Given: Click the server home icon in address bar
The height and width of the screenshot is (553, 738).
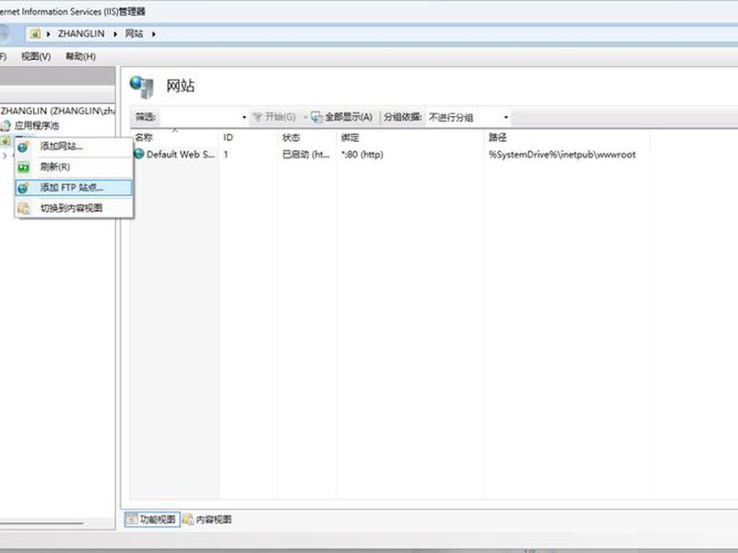Looking at the screenshot, I should click(x=35, y=34).
